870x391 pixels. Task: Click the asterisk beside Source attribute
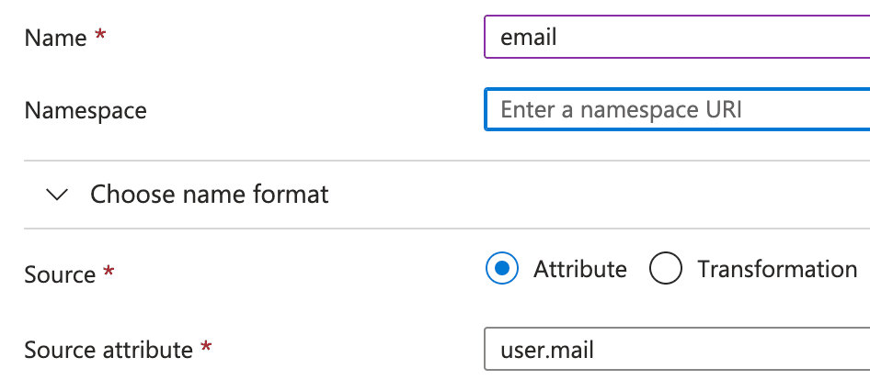coord(206,348)
